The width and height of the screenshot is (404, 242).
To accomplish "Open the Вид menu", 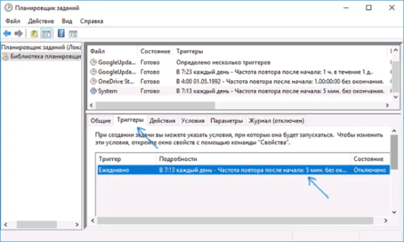I will click(67, 21).
